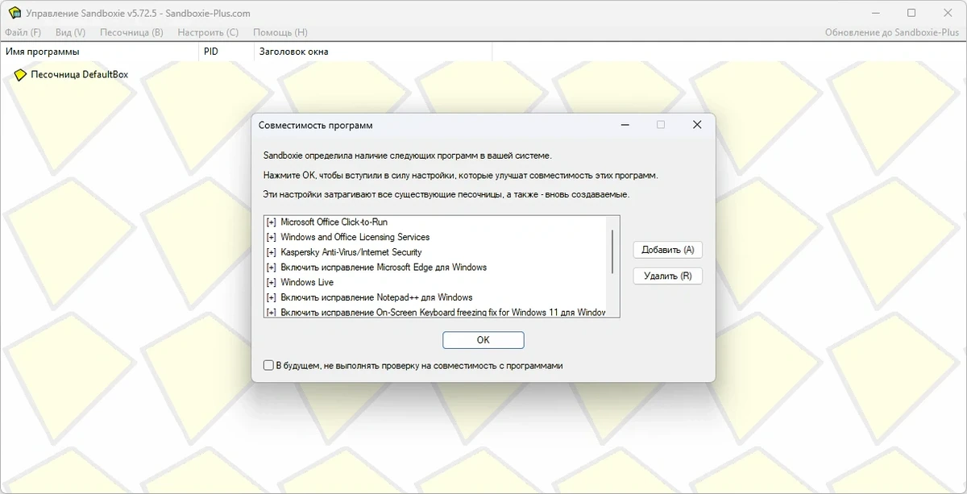Screen dimensions: 967x494
Task: Maximize the main Sandboxie window
Action: (x=911, y=13)
